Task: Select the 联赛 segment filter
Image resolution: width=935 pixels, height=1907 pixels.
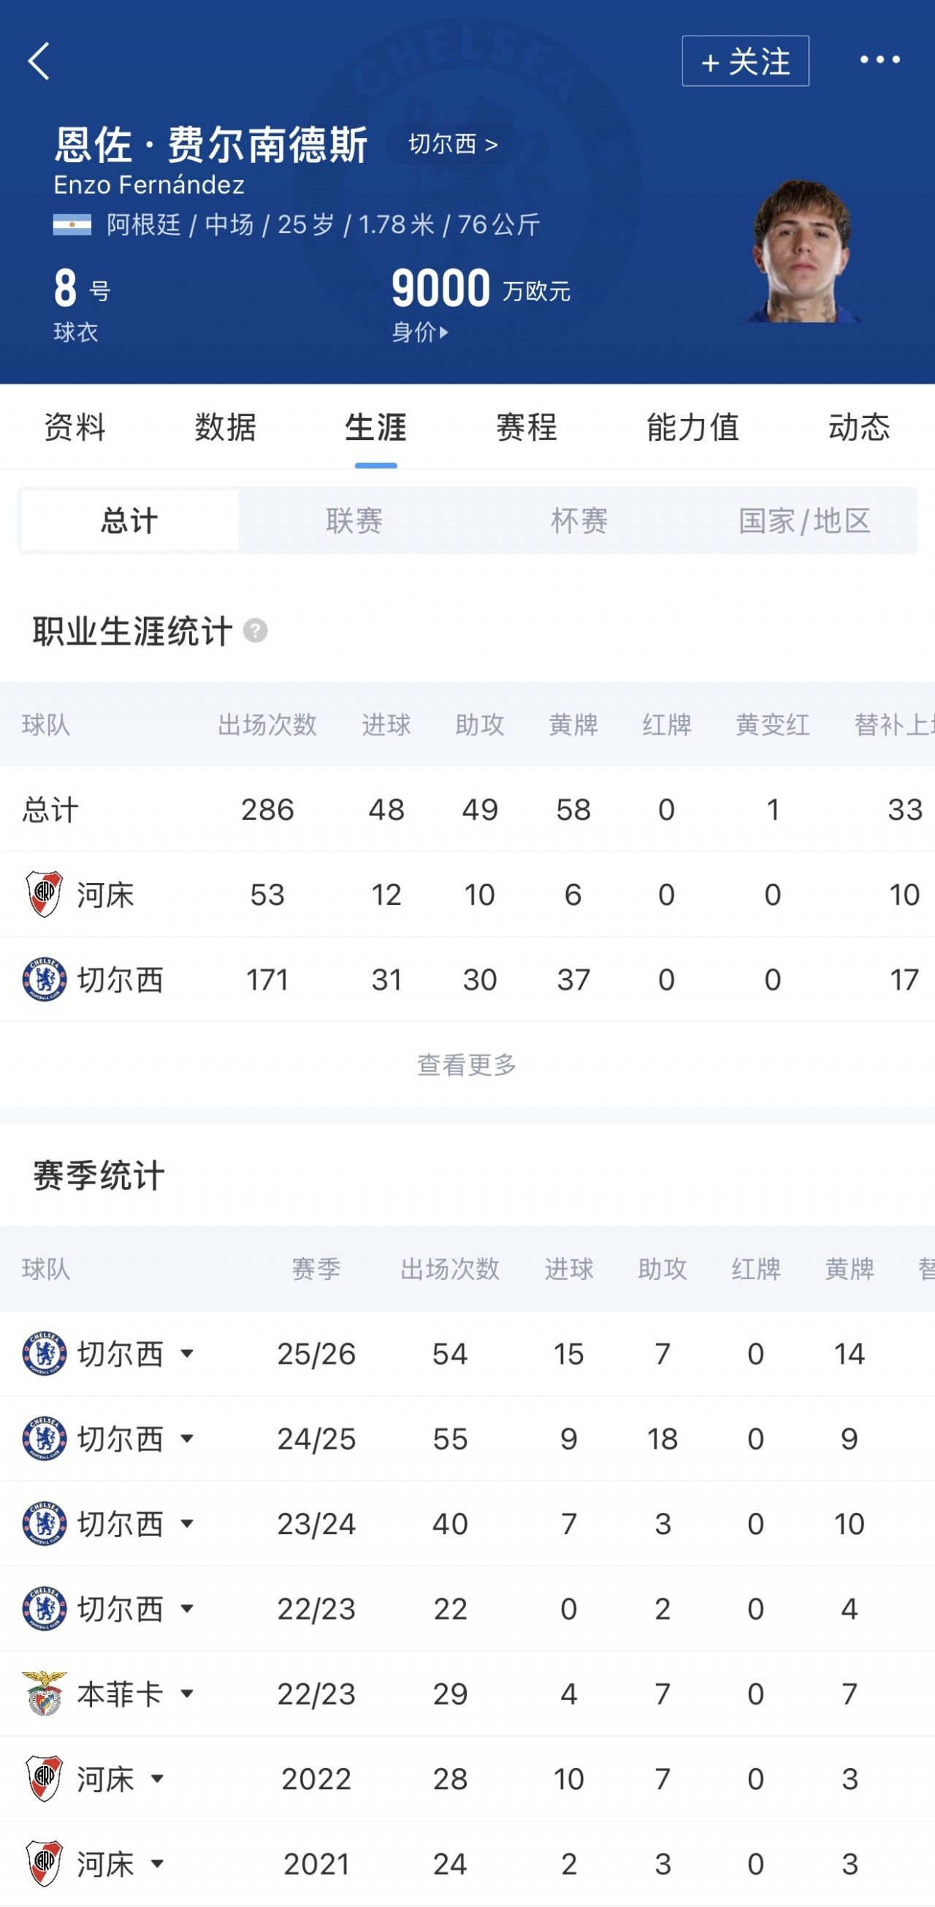Action: coord(354,520)
